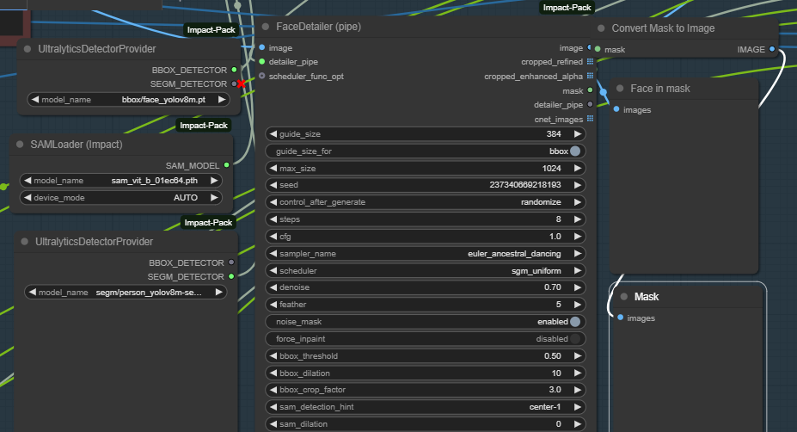The image size is (797, 432).
Task: Select next sampler_name with right arrow
Action: coord(578,253)
